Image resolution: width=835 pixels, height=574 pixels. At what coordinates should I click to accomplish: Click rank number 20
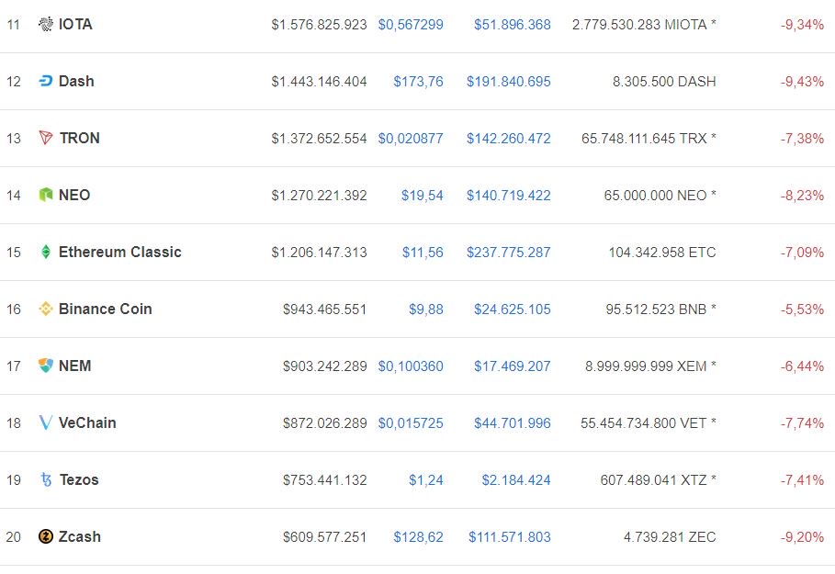[x=13, y=537]
